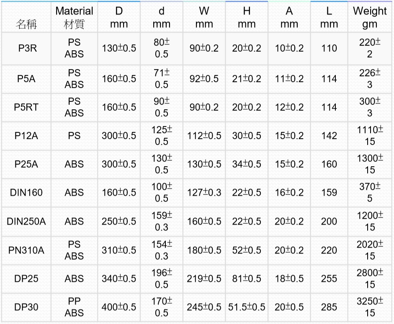Click the 1110±15 weight cell
This screenshot has width=394, height=324.
370,136
